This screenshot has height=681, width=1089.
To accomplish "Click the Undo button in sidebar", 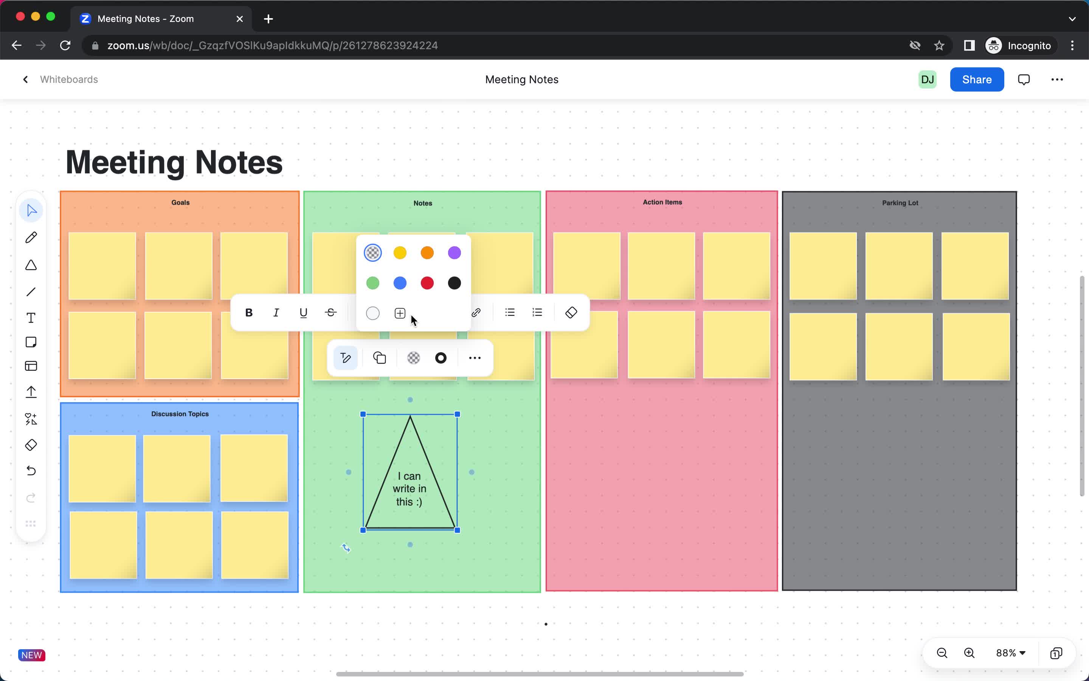I will 31,471.
